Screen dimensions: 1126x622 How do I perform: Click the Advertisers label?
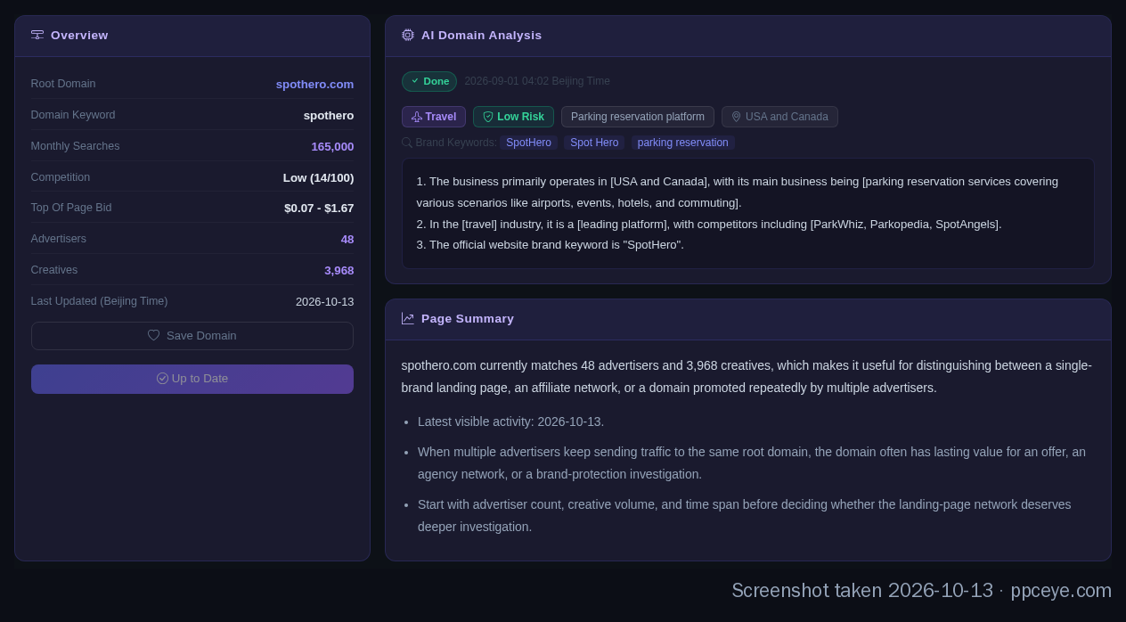point(59,239)
